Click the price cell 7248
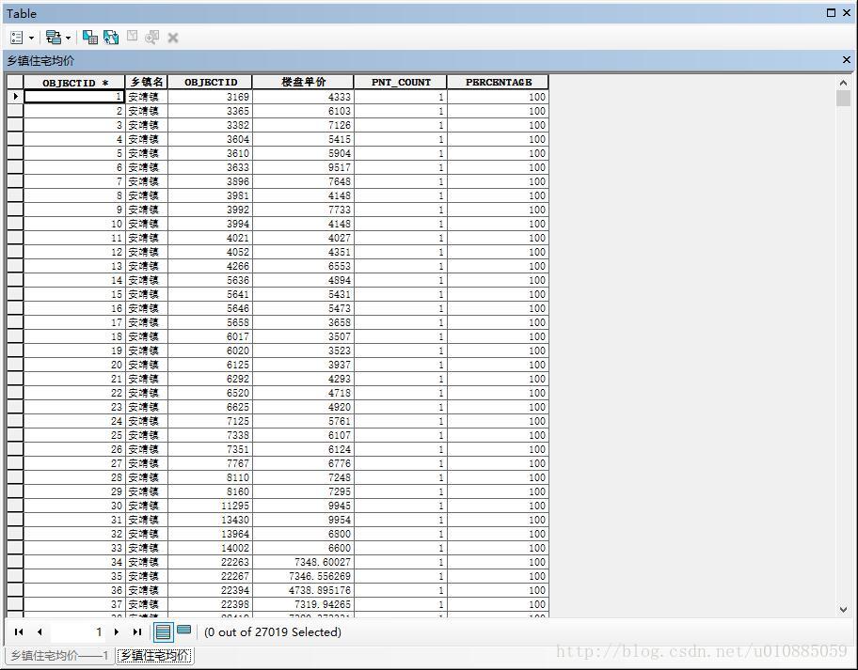Screen dimensions: 858x670 (x=303, y=477)
